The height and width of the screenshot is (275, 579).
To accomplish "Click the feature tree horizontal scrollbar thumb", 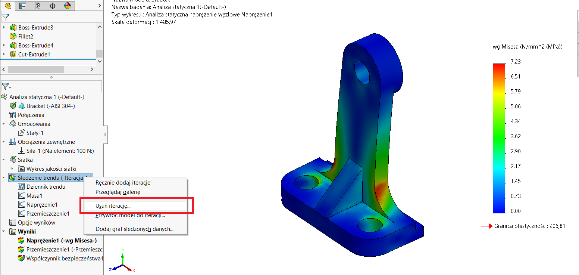I will pos(36,69).
